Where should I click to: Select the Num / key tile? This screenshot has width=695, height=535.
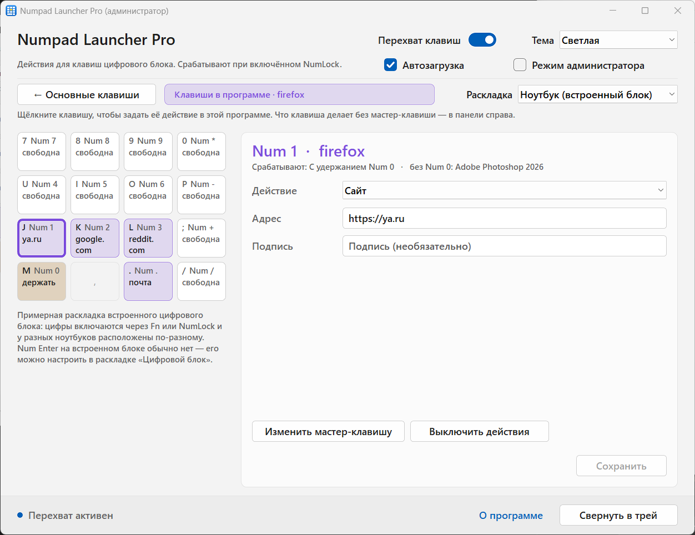point(202,281)
